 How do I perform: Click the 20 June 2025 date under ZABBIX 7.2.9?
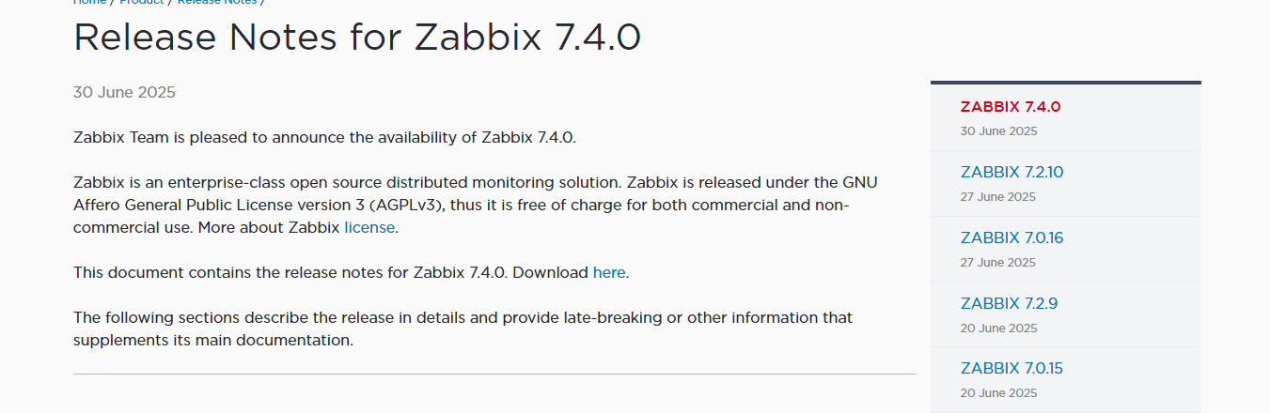(998, 329)
